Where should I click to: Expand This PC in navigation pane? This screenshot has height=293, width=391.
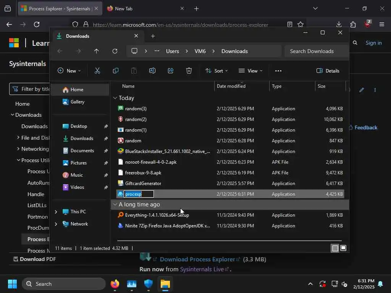point(56,212)
